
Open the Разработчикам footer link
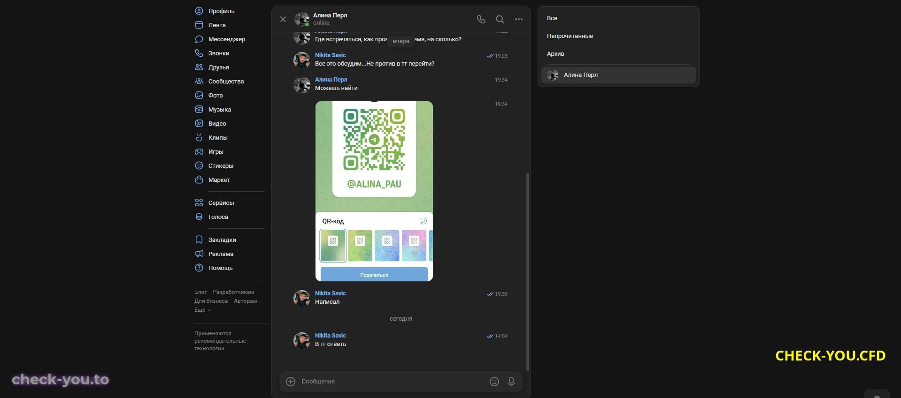point(233,292)
